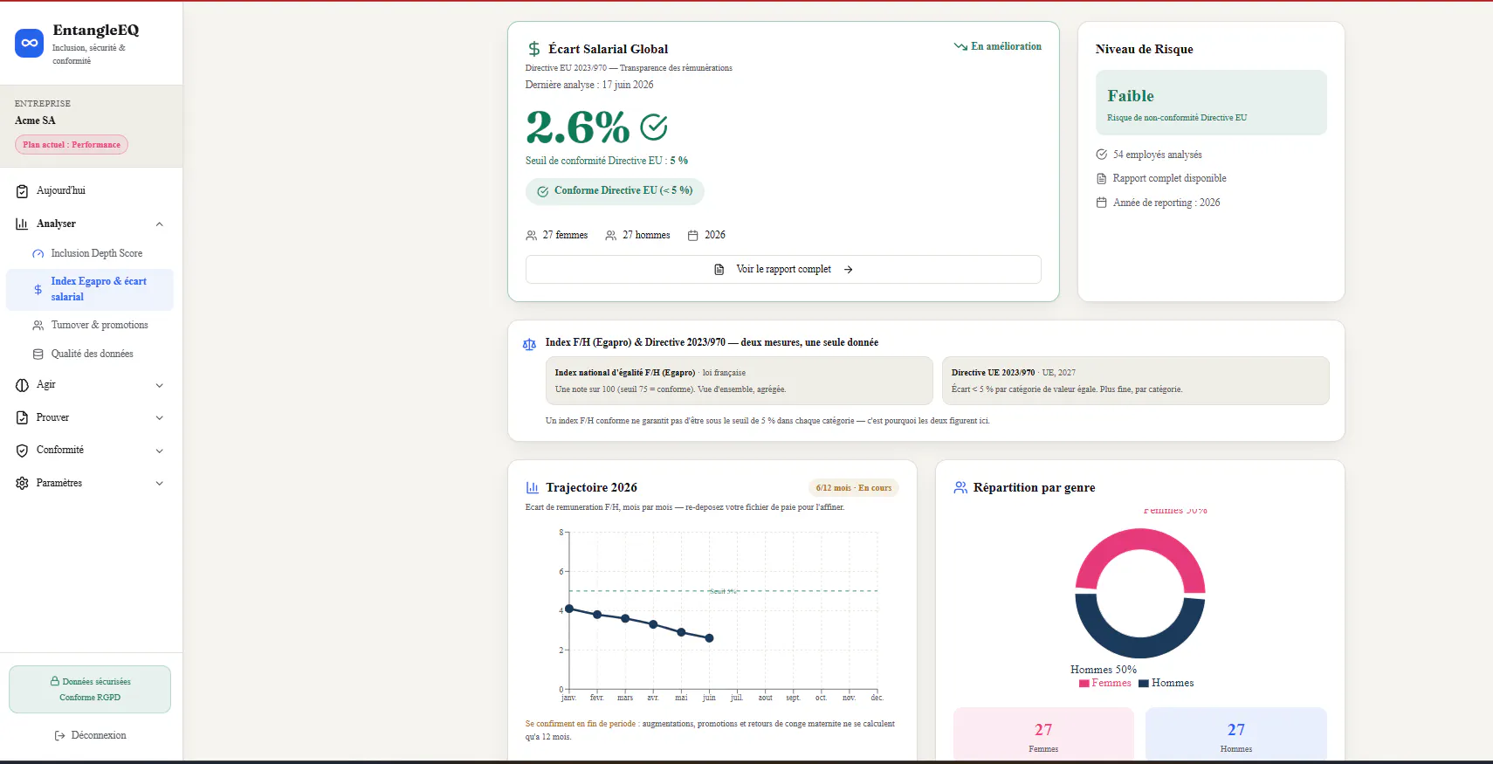
Task: Click the janv. data point on trajectory chart
Action: 569,609
